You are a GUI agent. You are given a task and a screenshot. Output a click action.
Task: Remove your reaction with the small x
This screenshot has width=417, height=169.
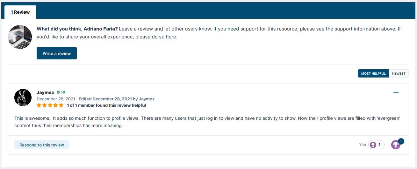coord(401,141)
